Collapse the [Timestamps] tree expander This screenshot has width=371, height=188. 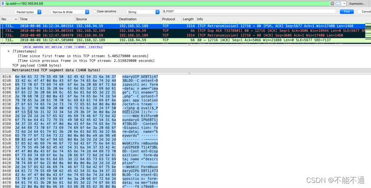click(x=9, y=51)
